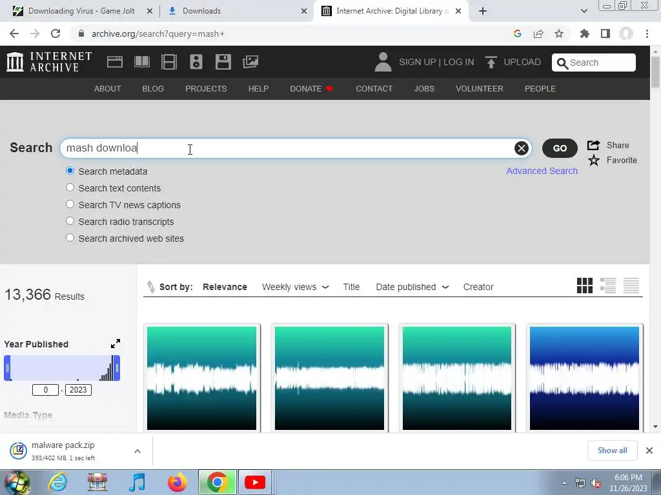661x495 pixels.
Task: Click the user avatar icon
Action: 383,62
